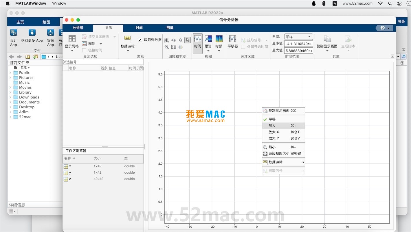Click the 最大值 maximum value field
Screen dimensions: 411x232
(299, 51)
